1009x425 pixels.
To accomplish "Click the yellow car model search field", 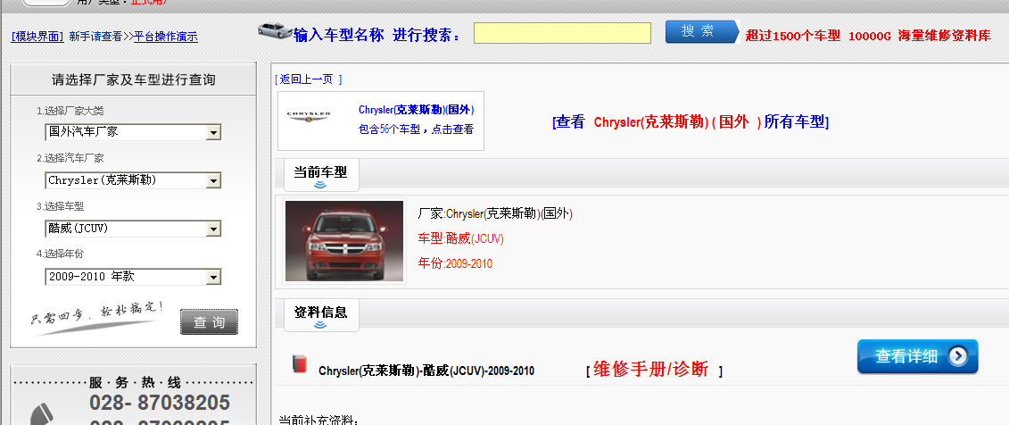I will click(x=562, y=33).
